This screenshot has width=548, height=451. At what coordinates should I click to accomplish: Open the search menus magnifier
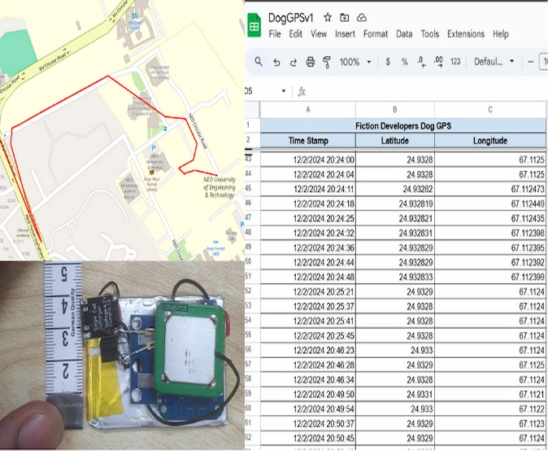[259, 62]
